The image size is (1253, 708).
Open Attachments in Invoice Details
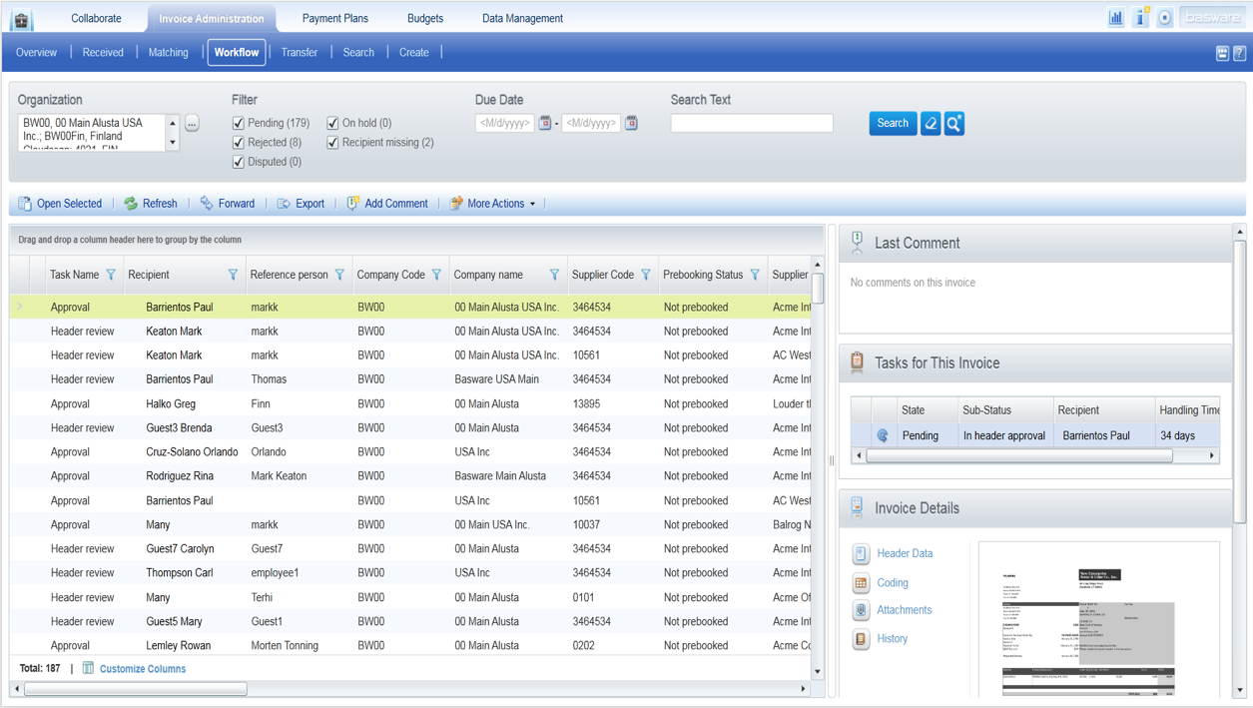[x=904, y=610]
